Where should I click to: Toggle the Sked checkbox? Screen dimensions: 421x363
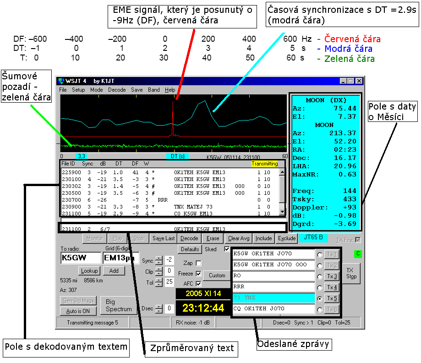pyautogui.click(x=227, y=249)
